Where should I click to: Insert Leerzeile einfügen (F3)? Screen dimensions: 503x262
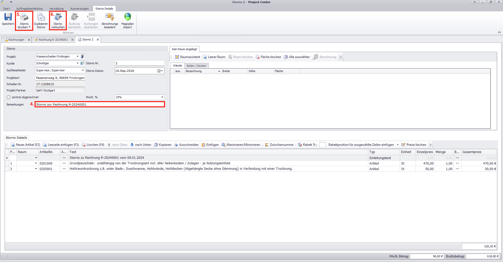(61, 145)
